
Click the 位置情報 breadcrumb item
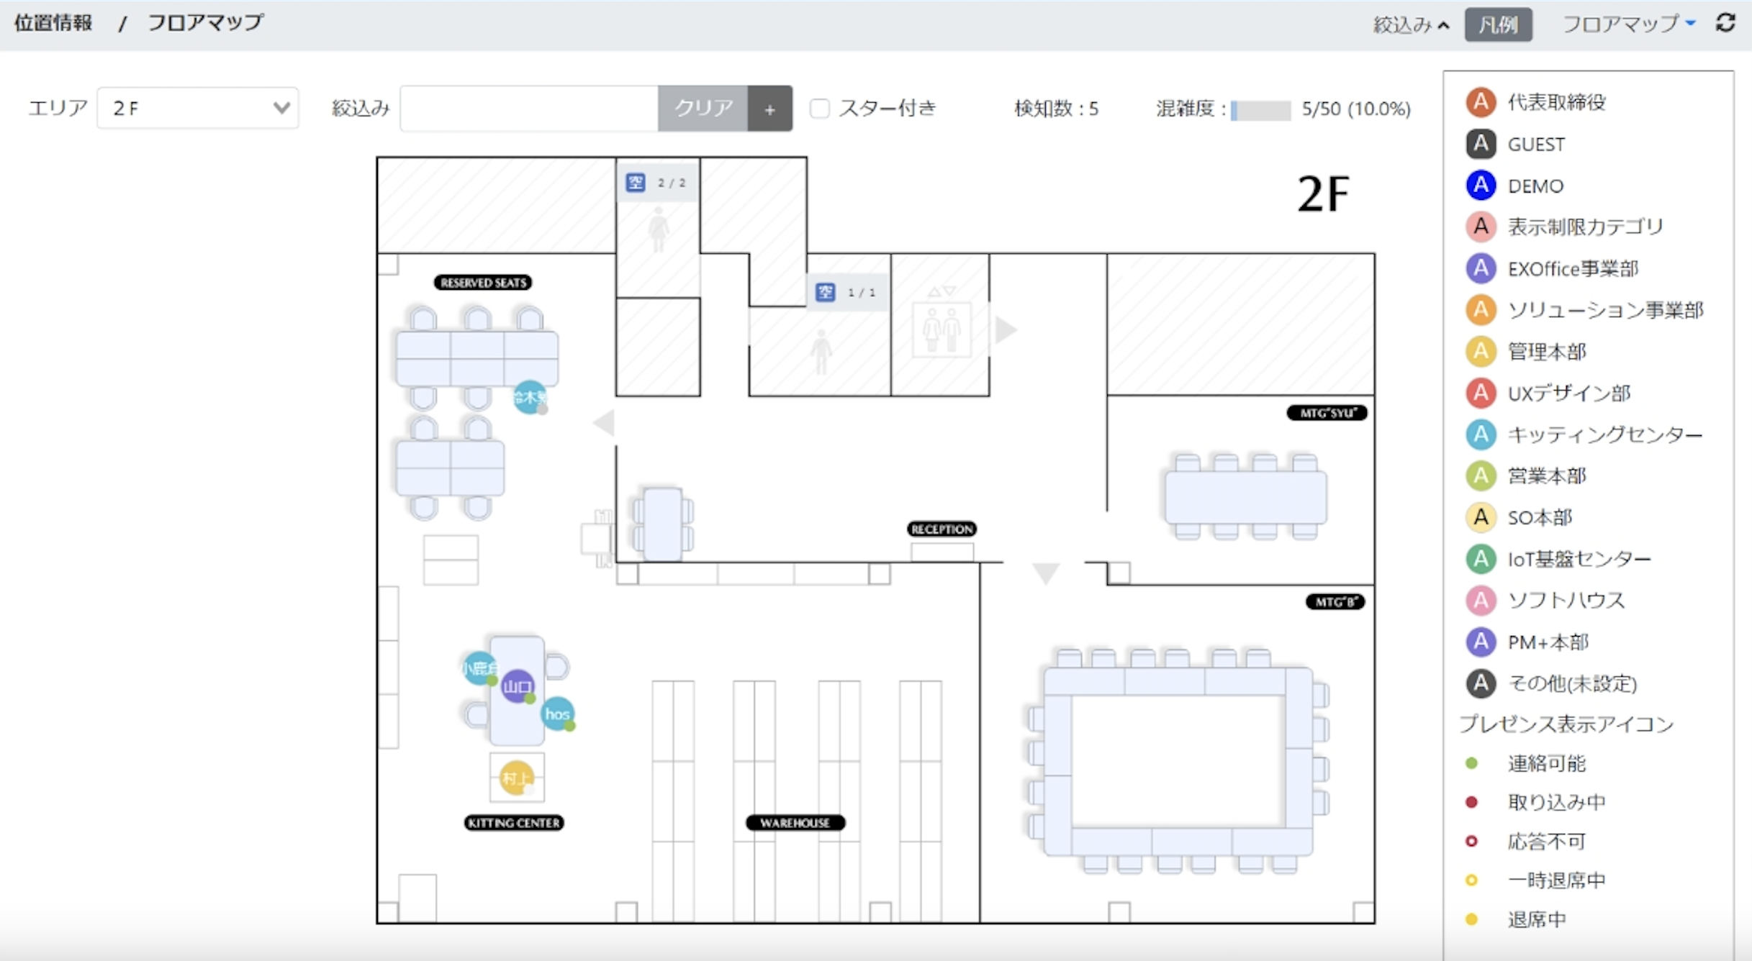53,22
